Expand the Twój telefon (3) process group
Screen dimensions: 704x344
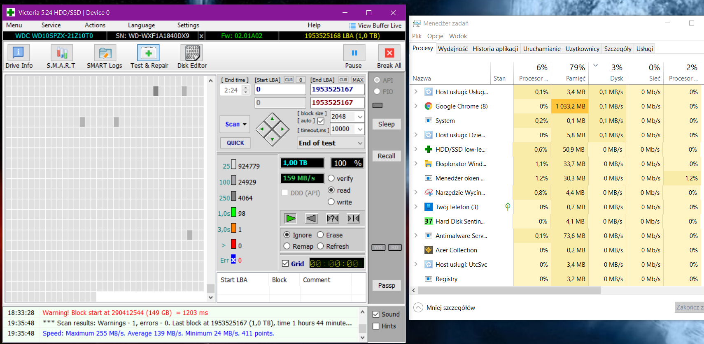pyautogui.click(x=416, y=207)
